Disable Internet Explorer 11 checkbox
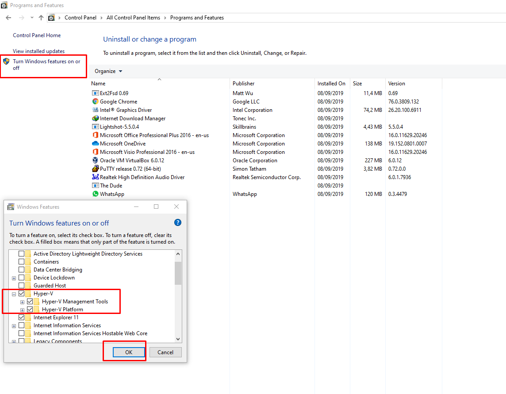506x394 pixels. (x=21, y=317)
